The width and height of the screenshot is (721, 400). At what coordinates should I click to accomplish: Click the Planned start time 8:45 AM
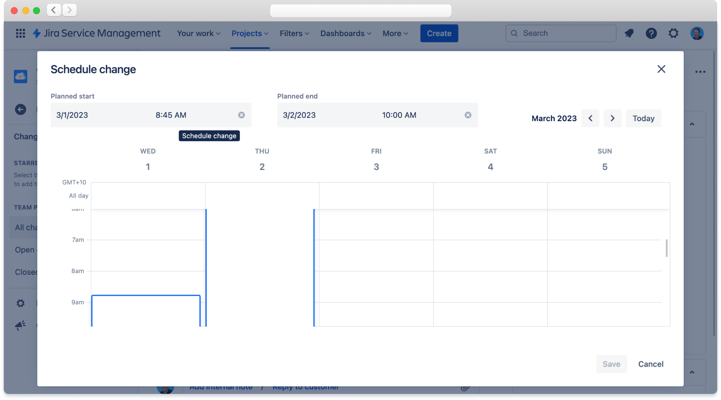[x=171, y=115]
